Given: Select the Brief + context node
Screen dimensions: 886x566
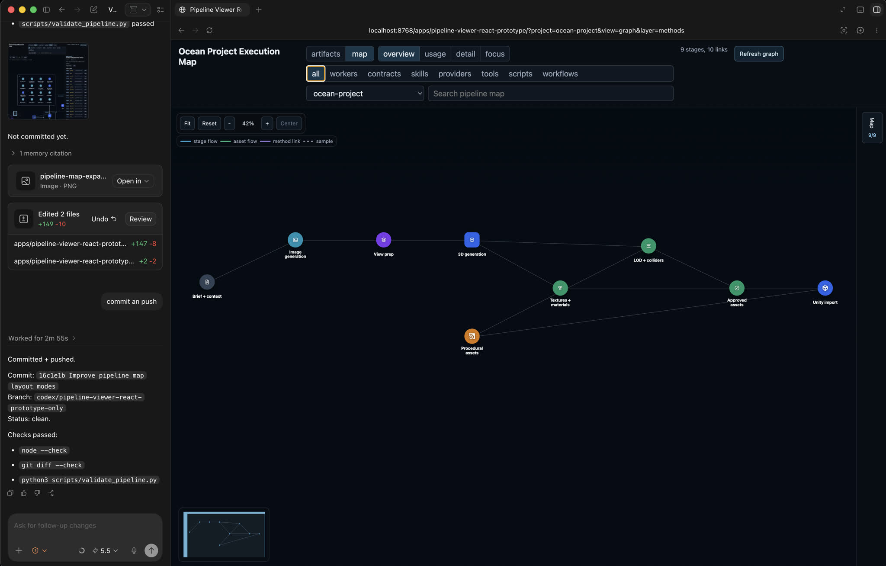Looking at the screenshot, I should 207,282.
